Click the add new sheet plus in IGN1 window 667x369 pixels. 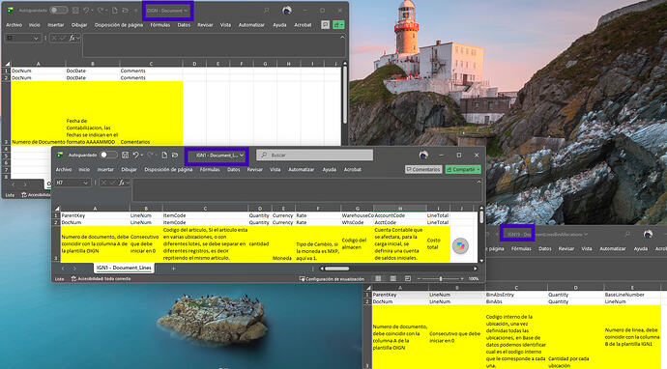173,269
